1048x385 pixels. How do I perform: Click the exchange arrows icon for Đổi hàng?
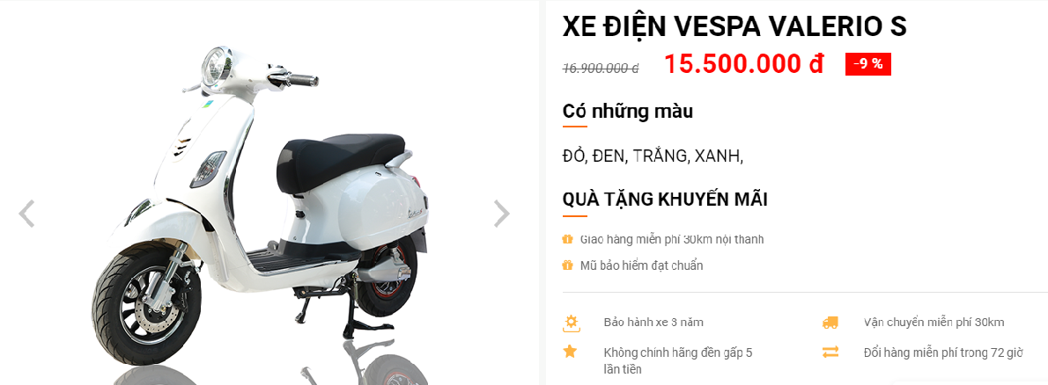pyautogui.click(x=830, y=352)
